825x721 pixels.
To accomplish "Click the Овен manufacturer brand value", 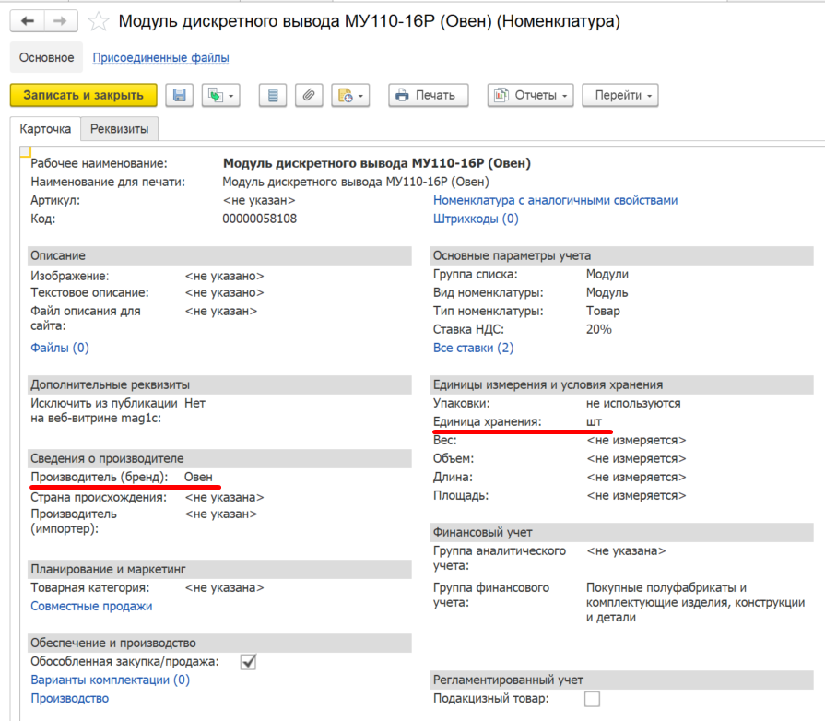I will [198, 477].
